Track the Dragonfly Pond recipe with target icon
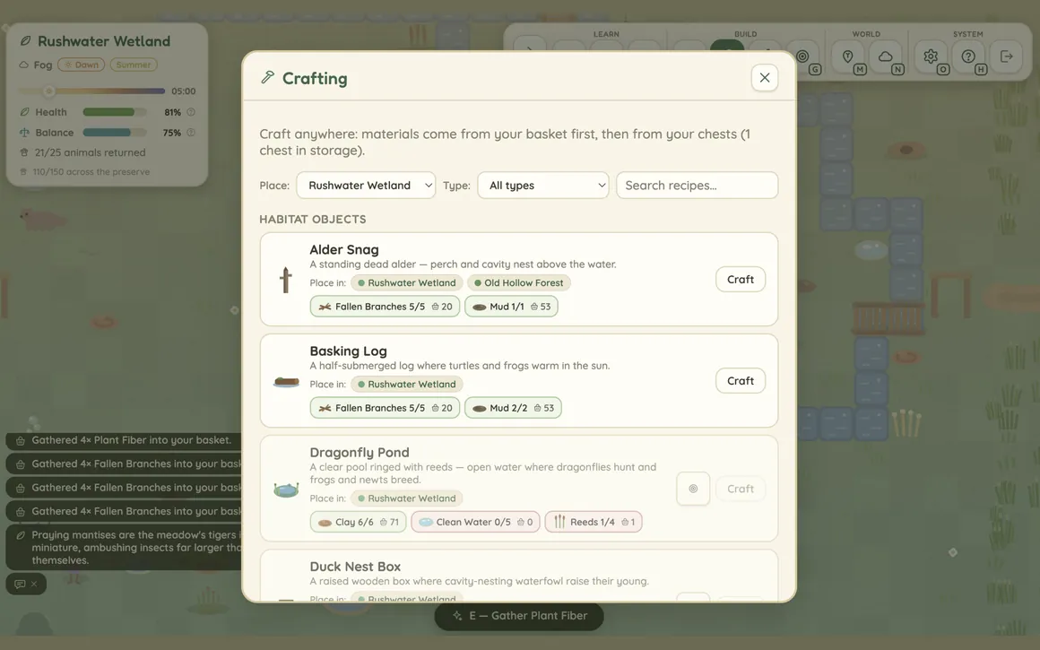Viewport: 1040px width, 650px height. pos(693,489)
